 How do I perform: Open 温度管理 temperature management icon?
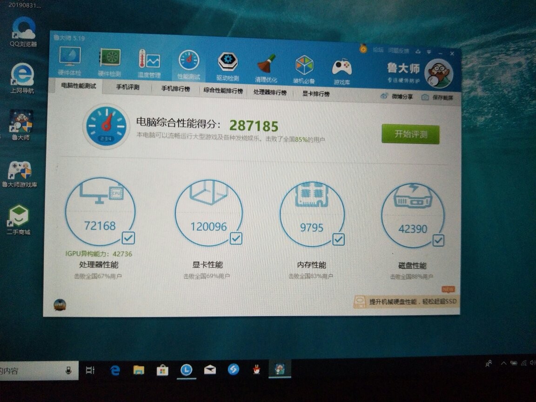[149, 64]
